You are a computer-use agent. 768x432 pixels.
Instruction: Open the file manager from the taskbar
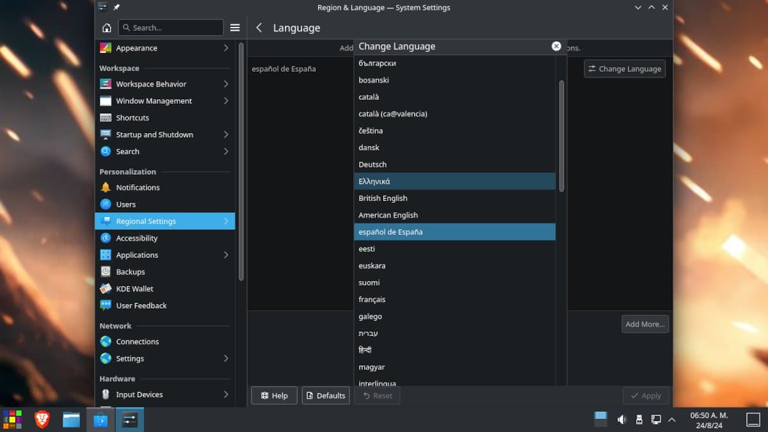pyautogui.click(x=71, y=419)
